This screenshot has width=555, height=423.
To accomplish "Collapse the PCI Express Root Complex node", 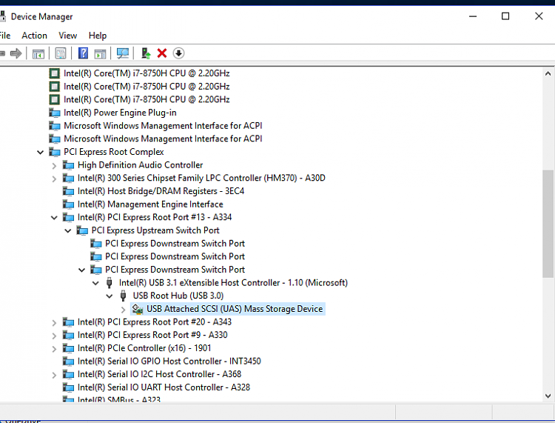I will tap(40, 152).
